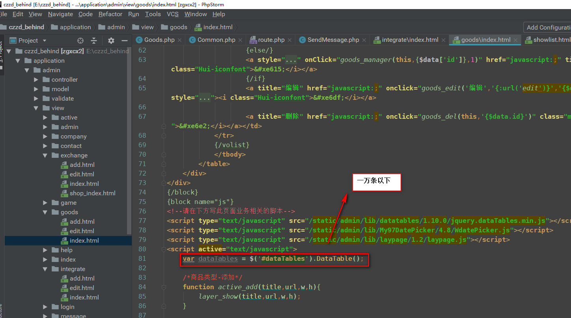
Task: Click goods breadcrumb in navigation bar
Action: [x=179, y=27]
